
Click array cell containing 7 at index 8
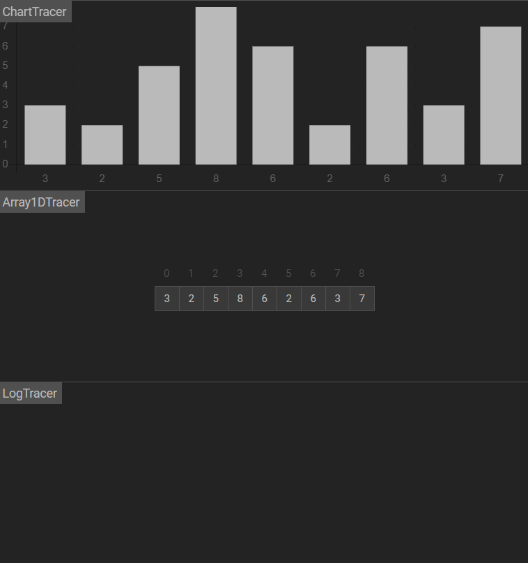pyautogui.click(x=362, y=299)
